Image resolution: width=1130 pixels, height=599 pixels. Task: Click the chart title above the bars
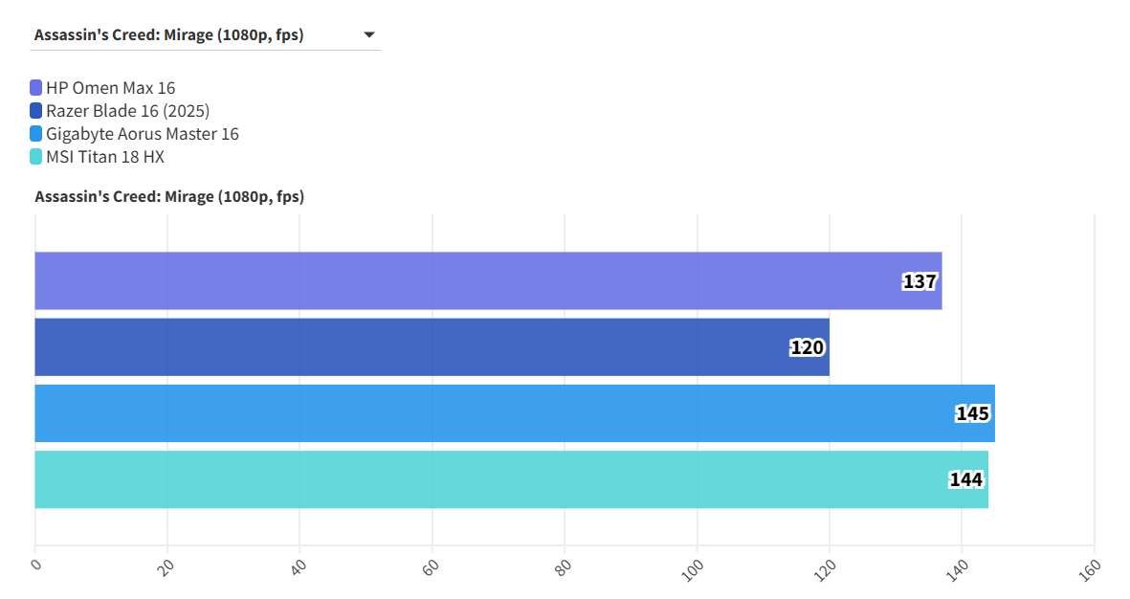point(169,197)
